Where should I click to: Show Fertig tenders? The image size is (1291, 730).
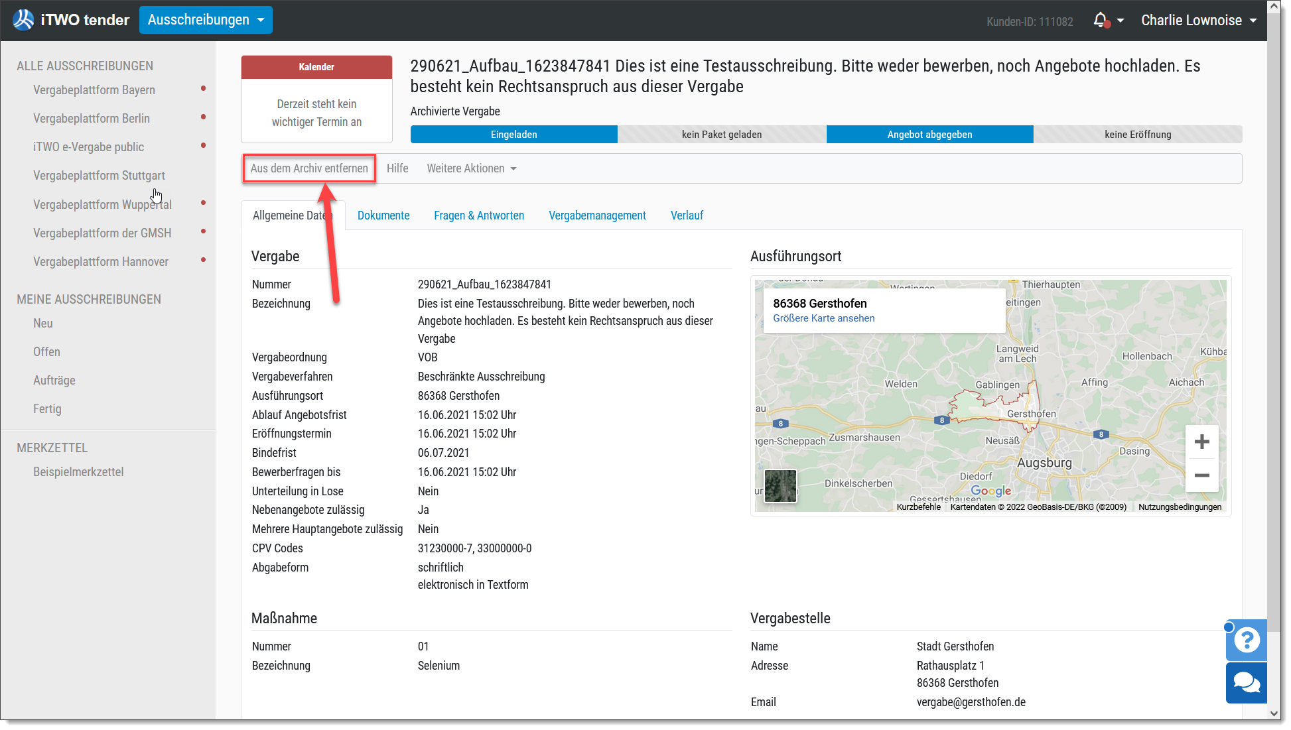[47, 408]
